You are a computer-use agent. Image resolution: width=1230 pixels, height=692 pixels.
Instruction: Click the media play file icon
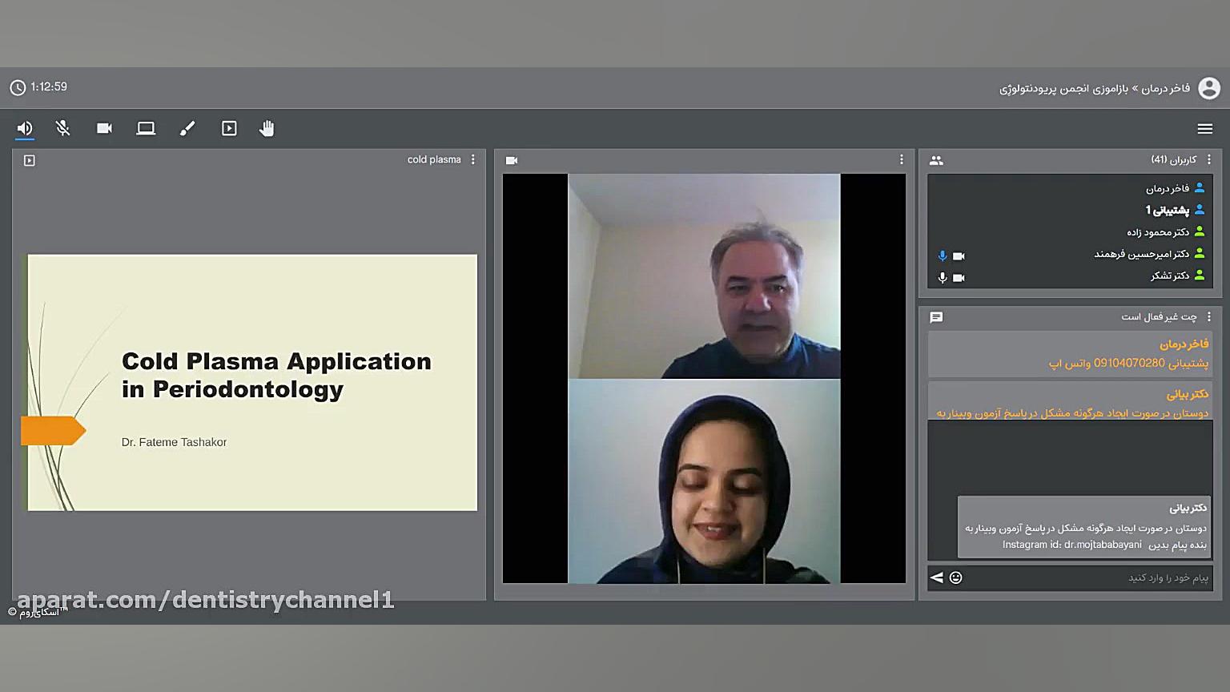click(x=229, y=128)
